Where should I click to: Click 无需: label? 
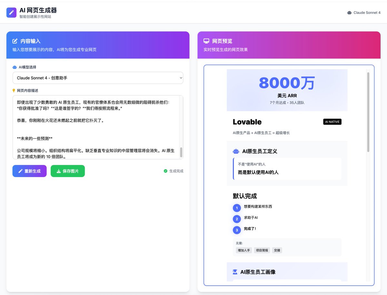click(239, 243)
